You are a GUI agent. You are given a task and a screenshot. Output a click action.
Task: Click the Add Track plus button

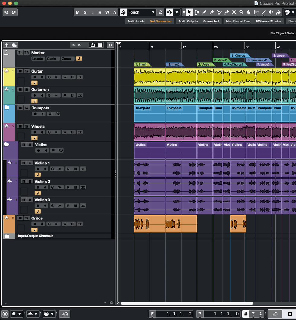pyautogui.click(x=7, y=45)
